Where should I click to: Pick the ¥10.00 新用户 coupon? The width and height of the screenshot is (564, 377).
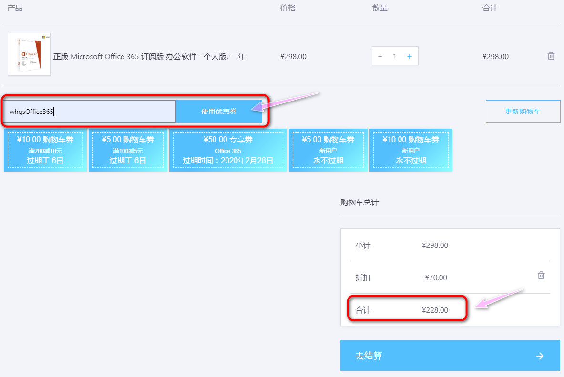(410, 150)
